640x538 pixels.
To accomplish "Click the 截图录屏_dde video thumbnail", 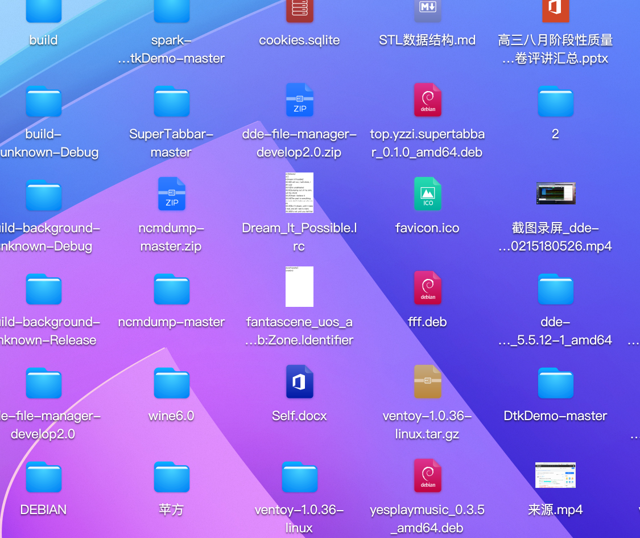I will pyautogui.click(x=555, y=194).
